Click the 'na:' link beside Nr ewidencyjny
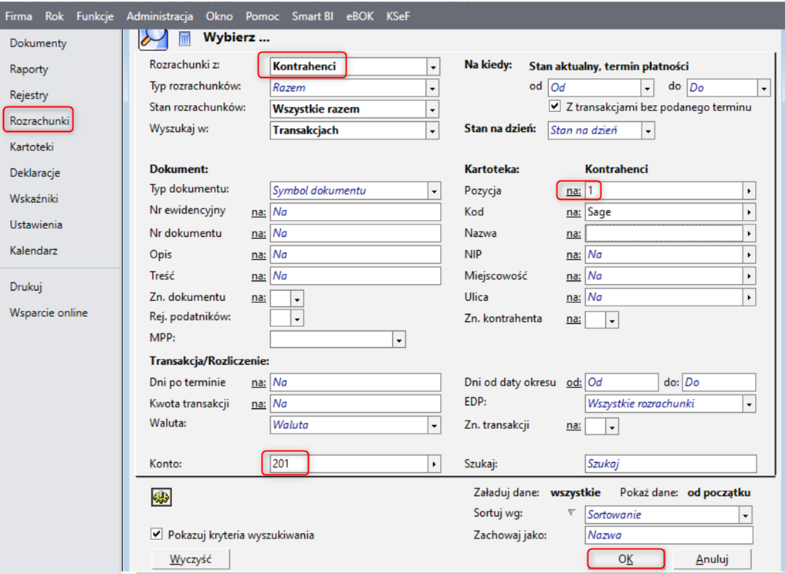The width and height of the screenshot is (785, 574). click(259, 212)
